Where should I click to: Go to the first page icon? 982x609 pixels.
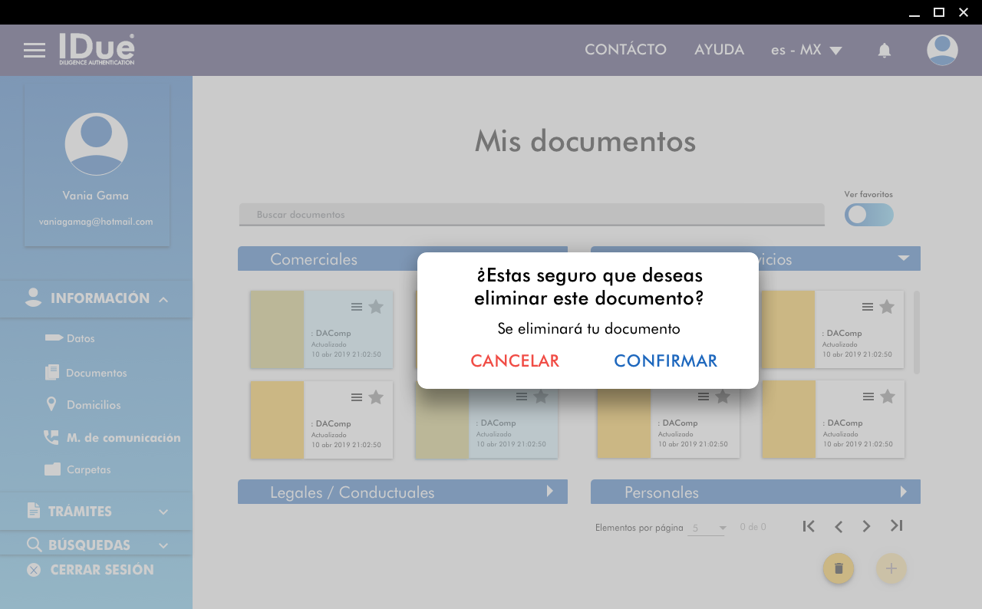click(x=809, y=526)
